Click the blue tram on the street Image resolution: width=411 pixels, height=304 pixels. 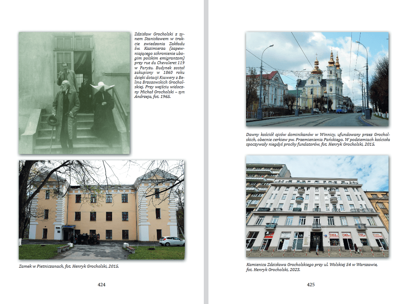point(341,109)
